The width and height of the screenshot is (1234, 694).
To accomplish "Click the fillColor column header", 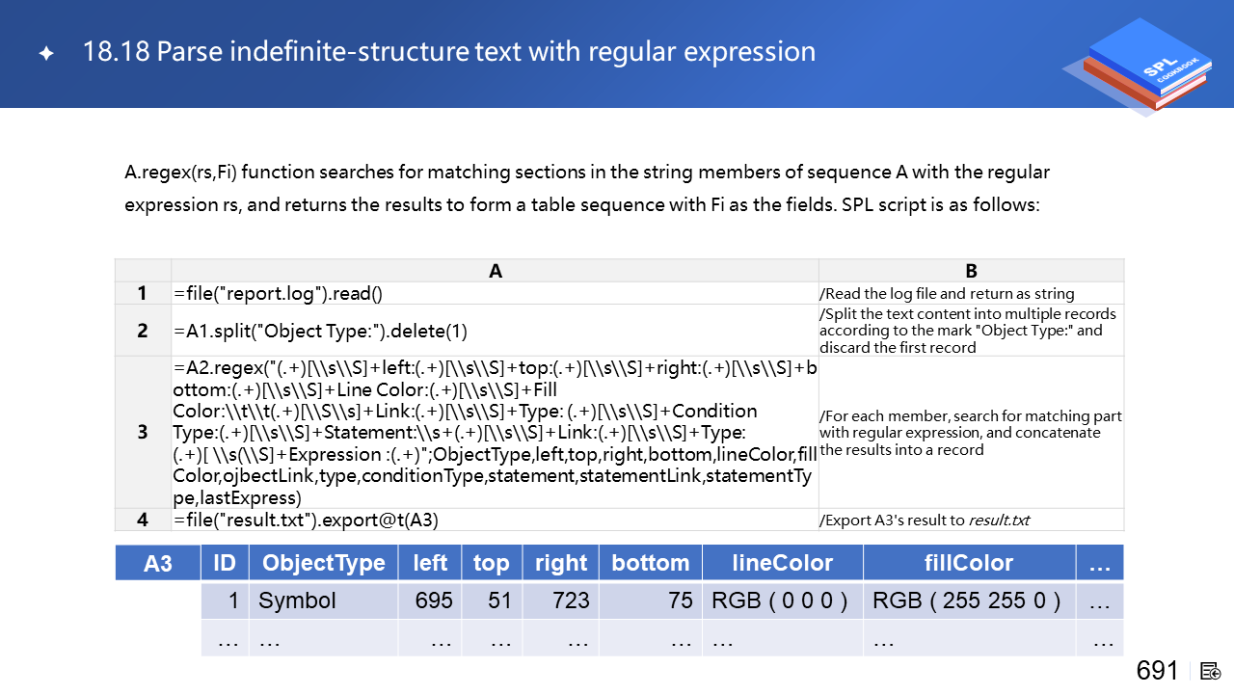I will pyautogui.click(x=969, y=563).
